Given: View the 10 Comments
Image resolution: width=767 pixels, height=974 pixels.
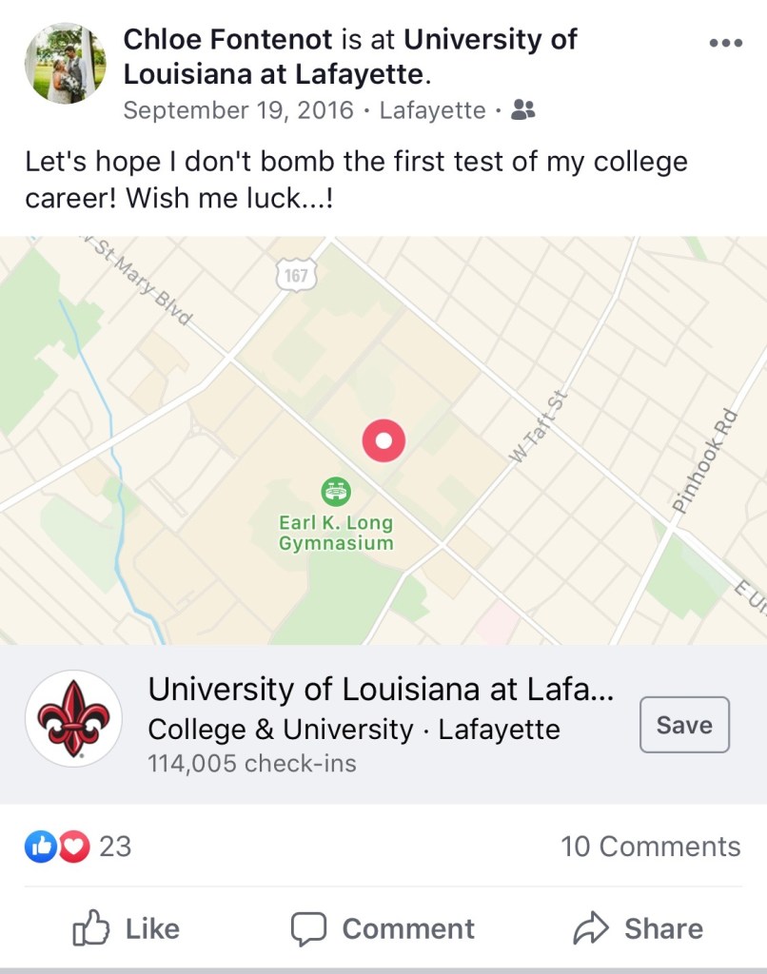Looking at the screenshot, I should (651, 846).
